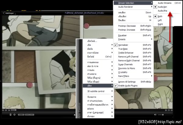Mute with the speaker icon

[155, 115]
